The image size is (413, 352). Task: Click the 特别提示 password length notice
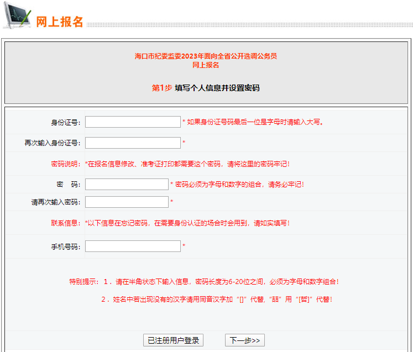coord(203,282)
